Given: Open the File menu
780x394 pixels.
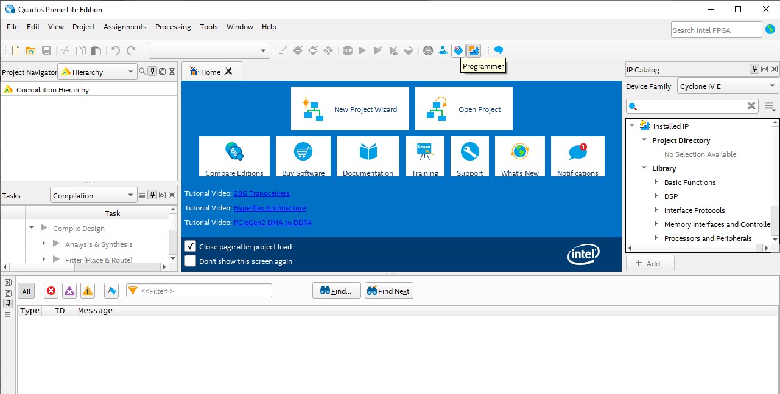Looking at the screenshot, I should (12, 27).
